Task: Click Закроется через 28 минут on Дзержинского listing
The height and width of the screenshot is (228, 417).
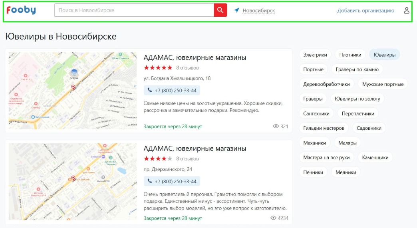Action: pos(173,218)
